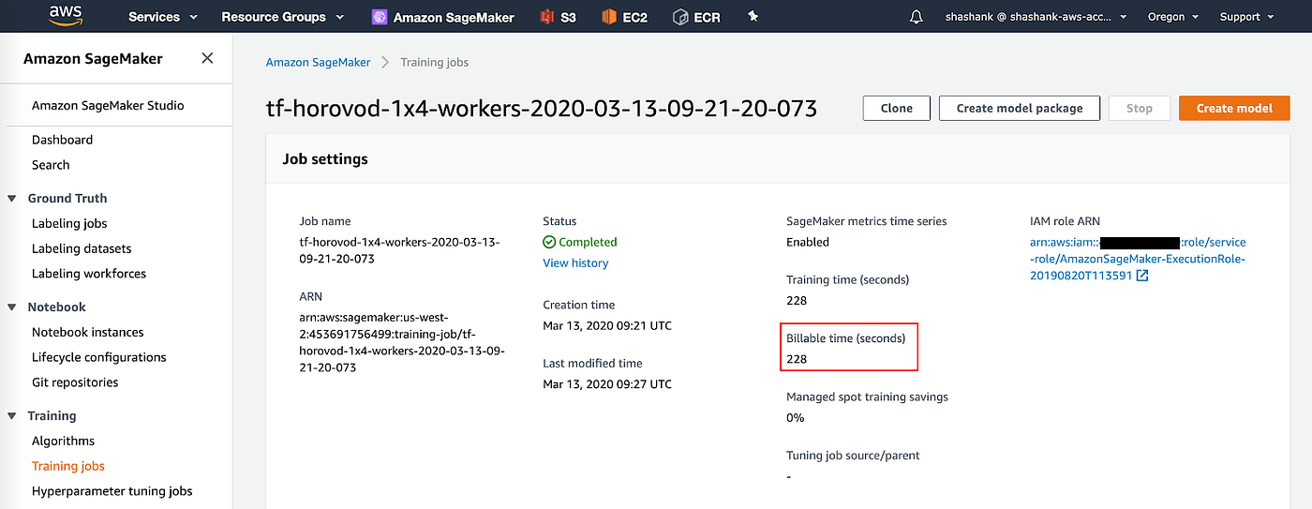Open Dashboard in sidebar

pos(62,140)
